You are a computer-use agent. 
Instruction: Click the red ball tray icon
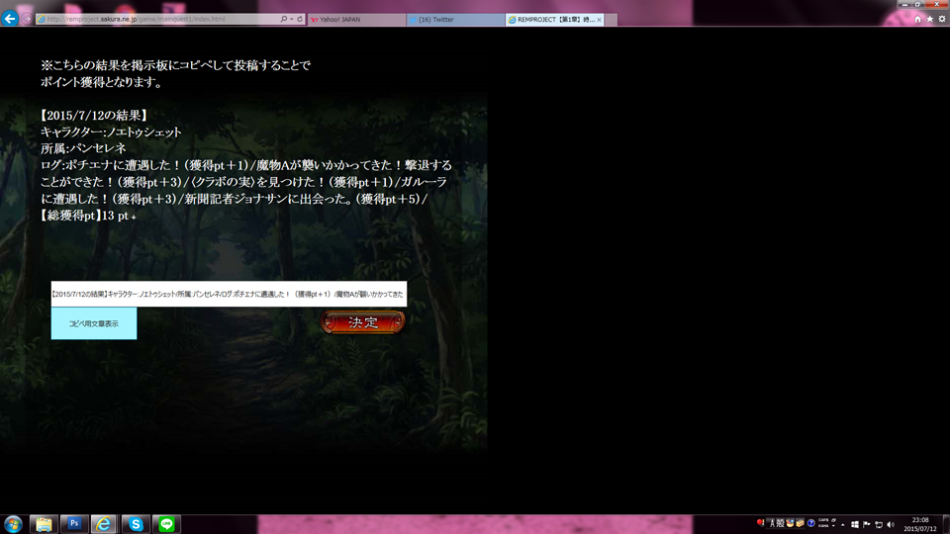pos(760,523)
